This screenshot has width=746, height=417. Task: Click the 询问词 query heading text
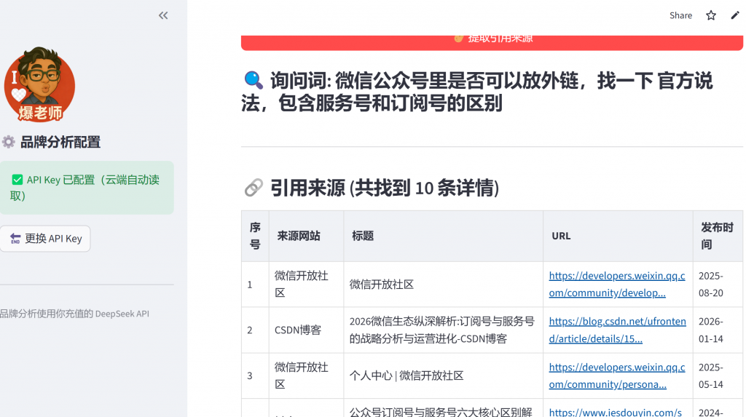(477, 92)
